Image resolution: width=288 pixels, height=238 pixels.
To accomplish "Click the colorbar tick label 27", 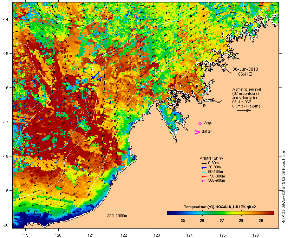I will pyautogui.click(x=222, y=220).
